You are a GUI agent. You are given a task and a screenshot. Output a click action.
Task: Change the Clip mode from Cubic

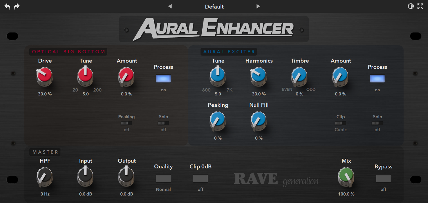pos(340,123)
